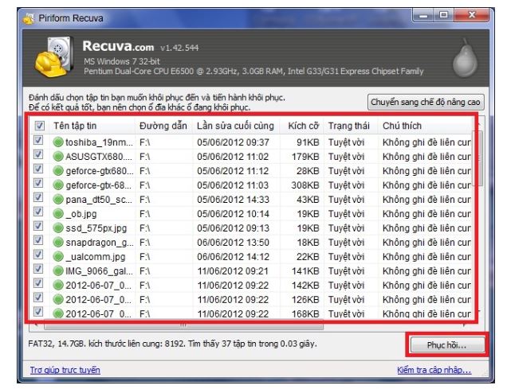Uncheck the _ualcomm.jpg checkbox
507x389 pixels.
tap(38, 255)
